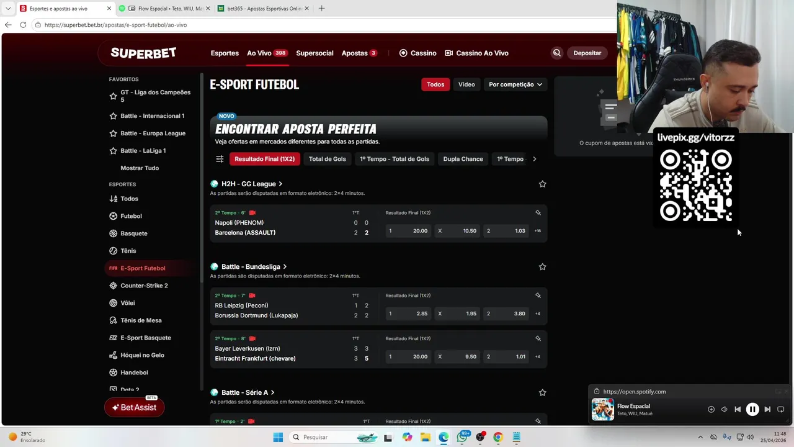Add Flow Espacial to library plus icon
The image size is (794, 447).
[711, 409]
